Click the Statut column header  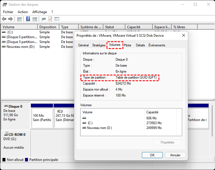[114, 27]
